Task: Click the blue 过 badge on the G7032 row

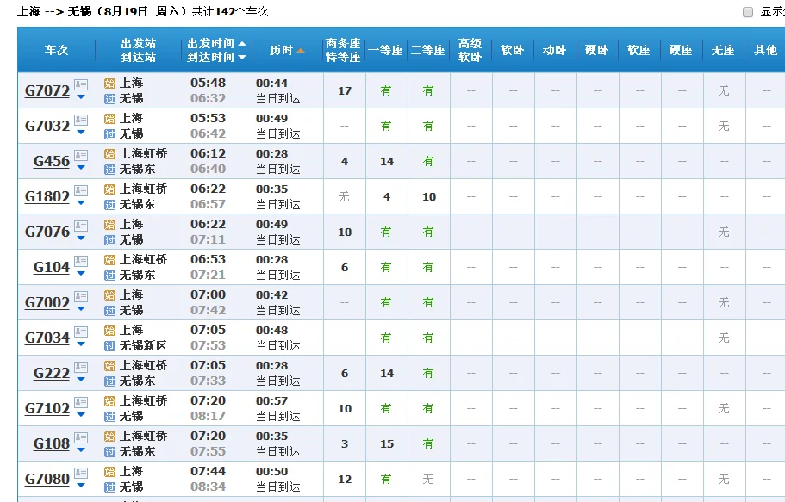Action: point(109,133)
